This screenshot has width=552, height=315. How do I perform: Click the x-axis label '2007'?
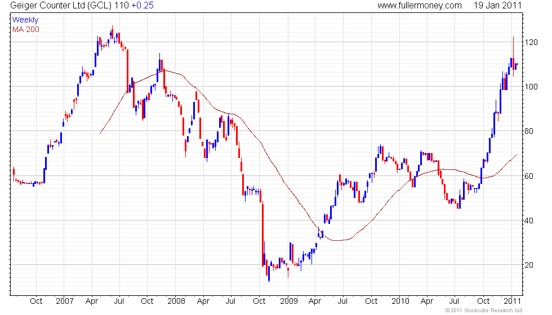(65, 301)
